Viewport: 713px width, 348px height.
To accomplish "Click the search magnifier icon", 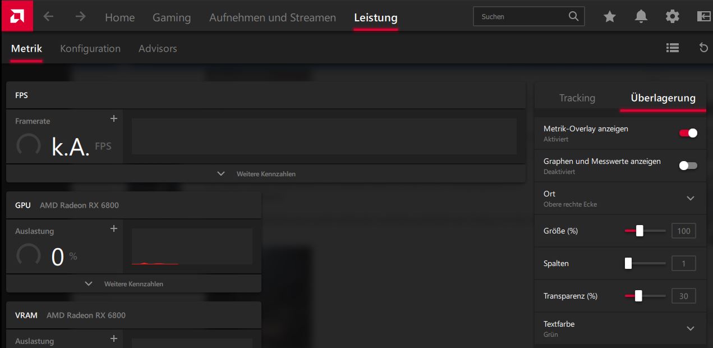I will tap(573, 16).
